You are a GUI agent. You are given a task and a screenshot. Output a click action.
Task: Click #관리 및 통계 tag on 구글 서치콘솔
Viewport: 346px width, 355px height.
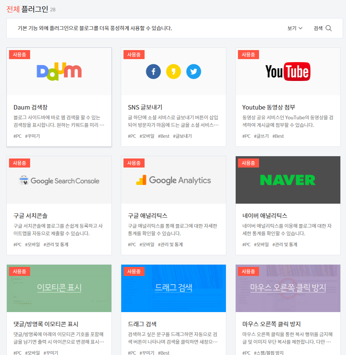(56, 245)
